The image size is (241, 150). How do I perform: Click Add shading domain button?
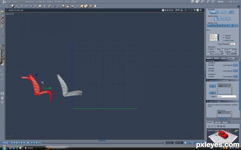click(x=212, y=86)
